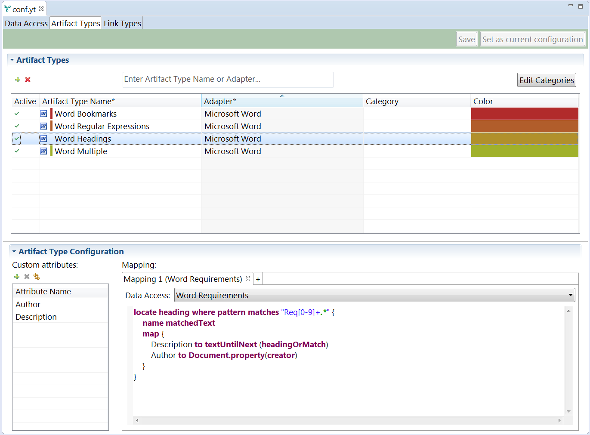Toggle Active check for Word Regular Expressions
590x435 pixels.
point(17,126)
